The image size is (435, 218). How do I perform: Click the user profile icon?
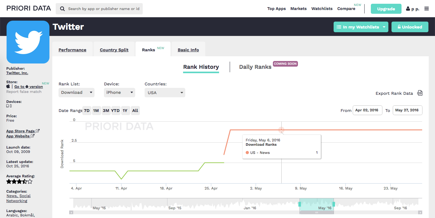[408, 9]
